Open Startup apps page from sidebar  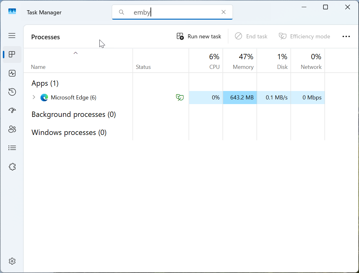click(x=12, y=111)
